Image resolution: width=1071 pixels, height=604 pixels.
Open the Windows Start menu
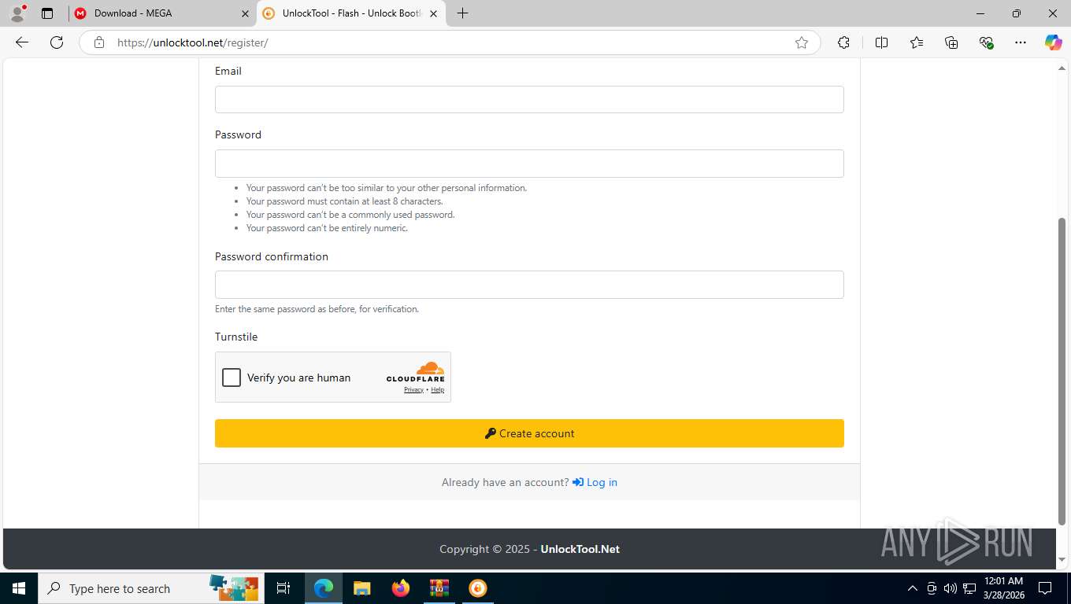click(19, 588)
